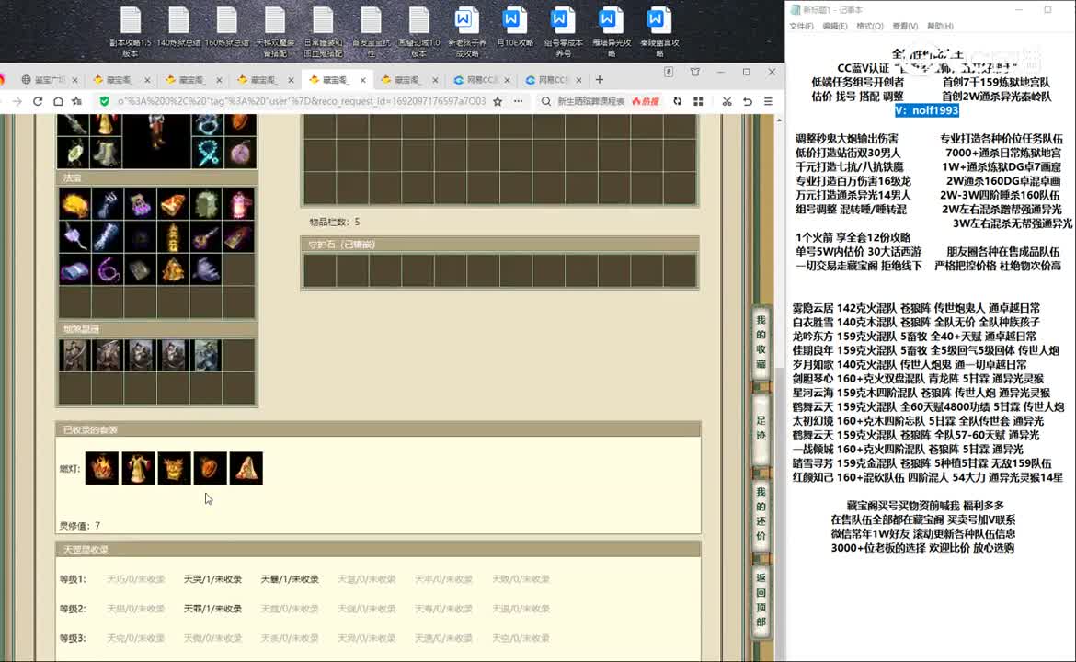Viewport: 1076px width, 662px height.
Task: Click the purple whip magic item icon
Action: pos(107,270)
